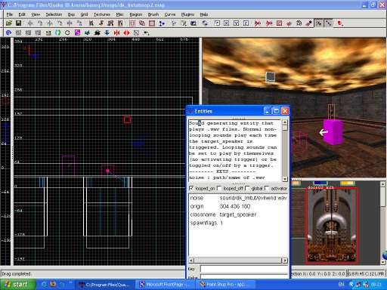The width and height of the screenshot is (387, 290).
Task: Switch to Paint Shop Pro taskbar button
Action: click(x=226, y=285)
